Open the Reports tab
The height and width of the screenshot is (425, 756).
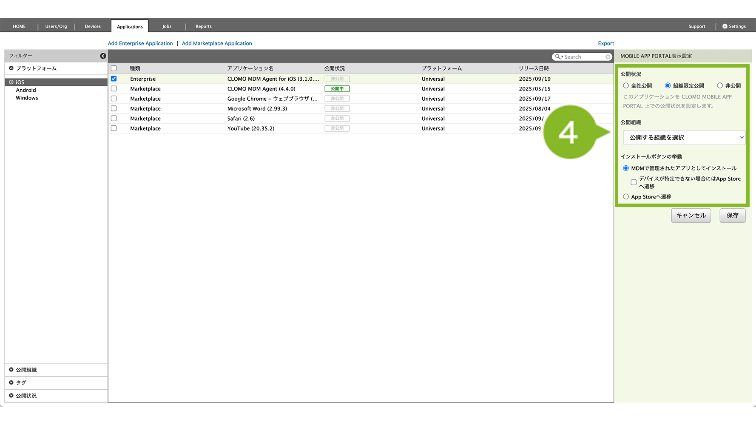[203, 26]
